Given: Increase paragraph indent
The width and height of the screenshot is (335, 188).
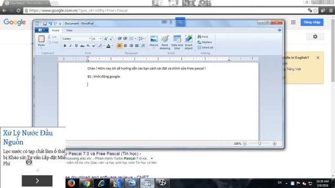Looking at the screenshot, I should (x=125, y=39).
